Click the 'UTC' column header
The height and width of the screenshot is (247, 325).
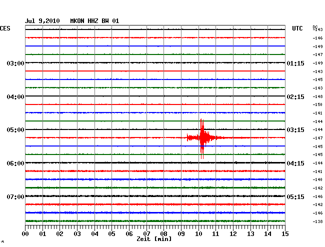click(297, 28)
